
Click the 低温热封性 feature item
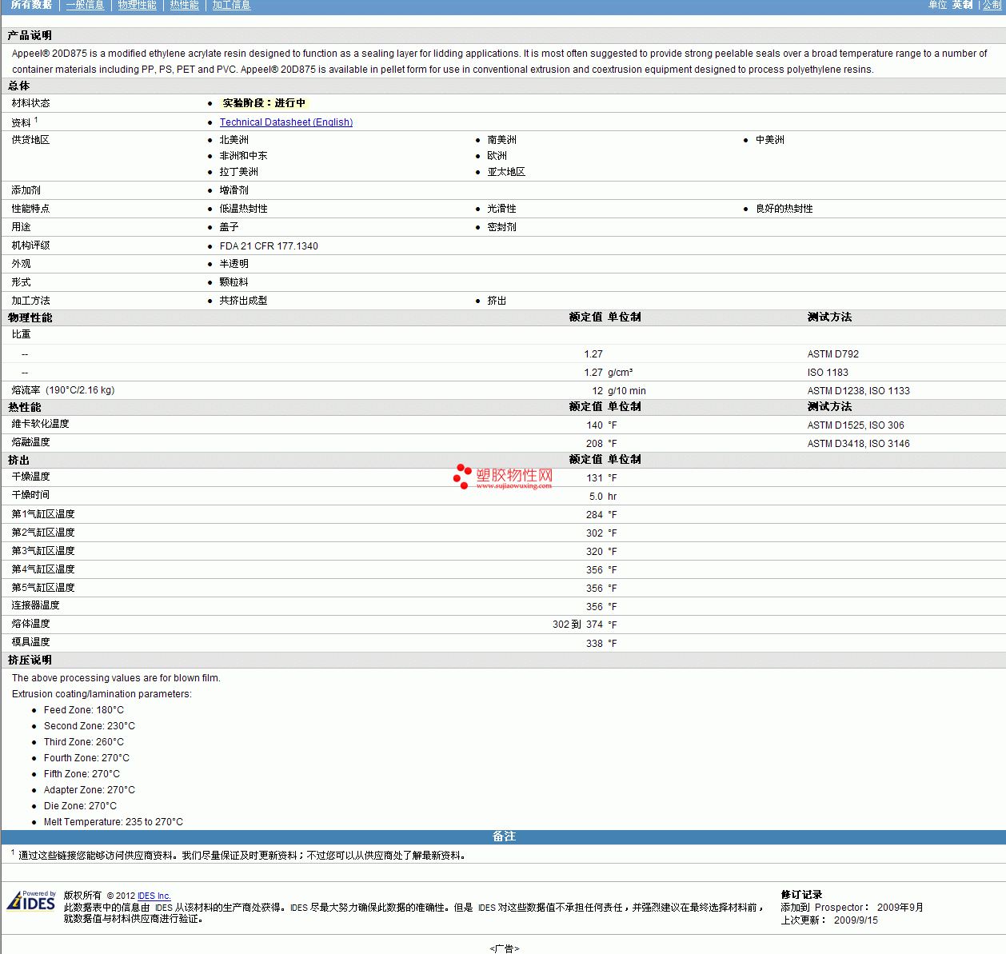pos(244,209)
